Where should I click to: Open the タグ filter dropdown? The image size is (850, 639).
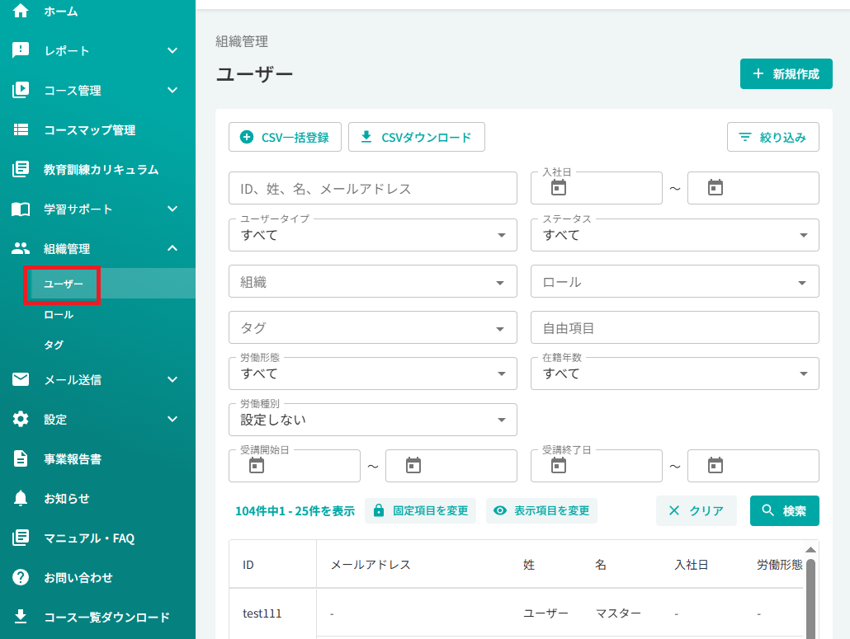pyautogui.click(x=373, y=327)
